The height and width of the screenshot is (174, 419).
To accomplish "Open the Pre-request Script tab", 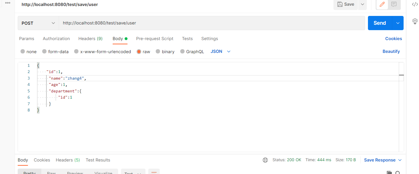I will click(x=155, y=39).
